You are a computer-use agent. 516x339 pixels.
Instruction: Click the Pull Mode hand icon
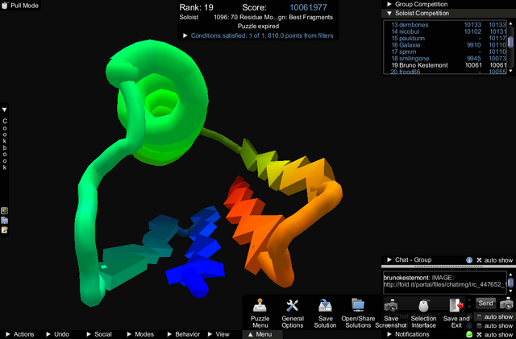5,5
